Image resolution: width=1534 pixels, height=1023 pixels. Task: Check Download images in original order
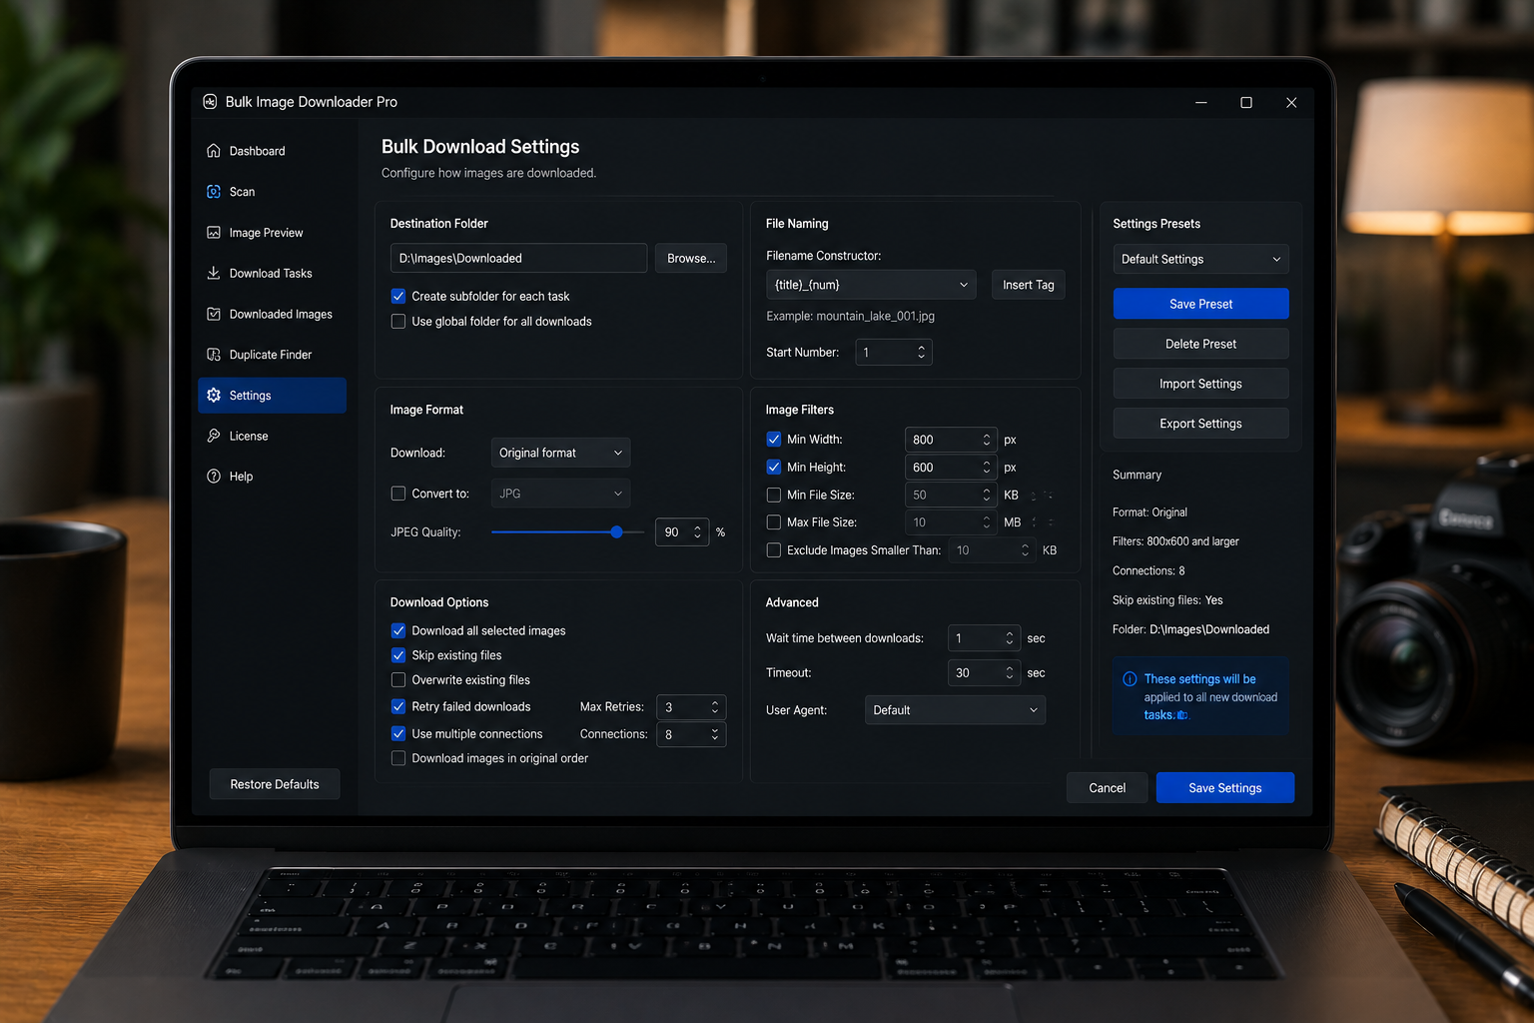pyautogui.click(x=398, y=758)
